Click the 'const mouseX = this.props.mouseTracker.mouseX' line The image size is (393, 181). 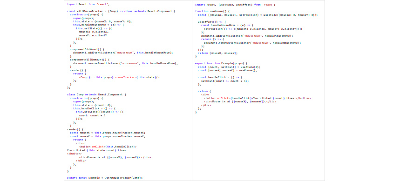108,133
